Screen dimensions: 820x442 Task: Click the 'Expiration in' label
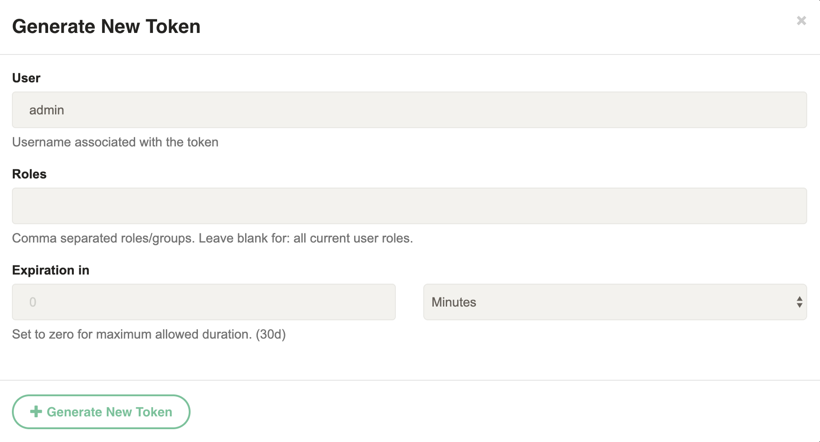point(50,270)
